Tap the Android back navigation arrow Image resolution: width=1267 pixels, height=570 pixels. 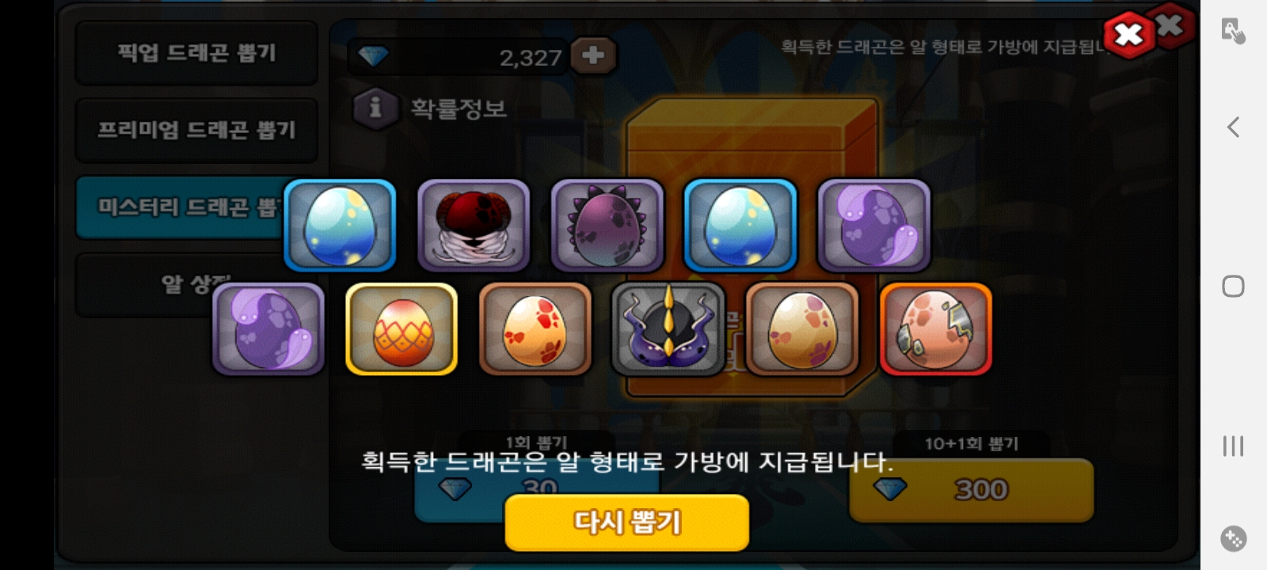point(1233,127)
